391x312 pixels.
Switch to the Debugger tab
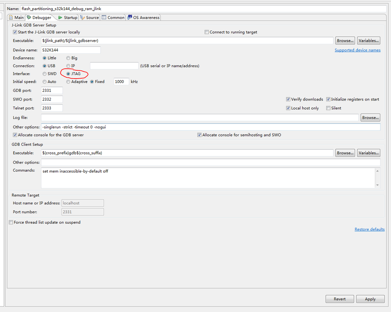pyautogui.click(x=39, y=18)
